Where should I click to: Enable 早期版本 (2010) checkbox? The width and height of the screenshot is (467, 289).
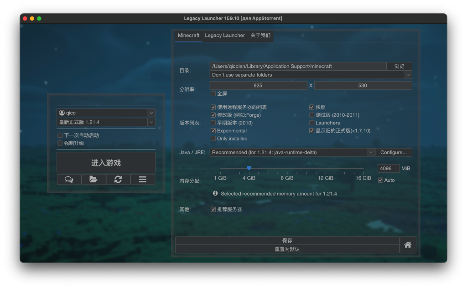point(213,123)
